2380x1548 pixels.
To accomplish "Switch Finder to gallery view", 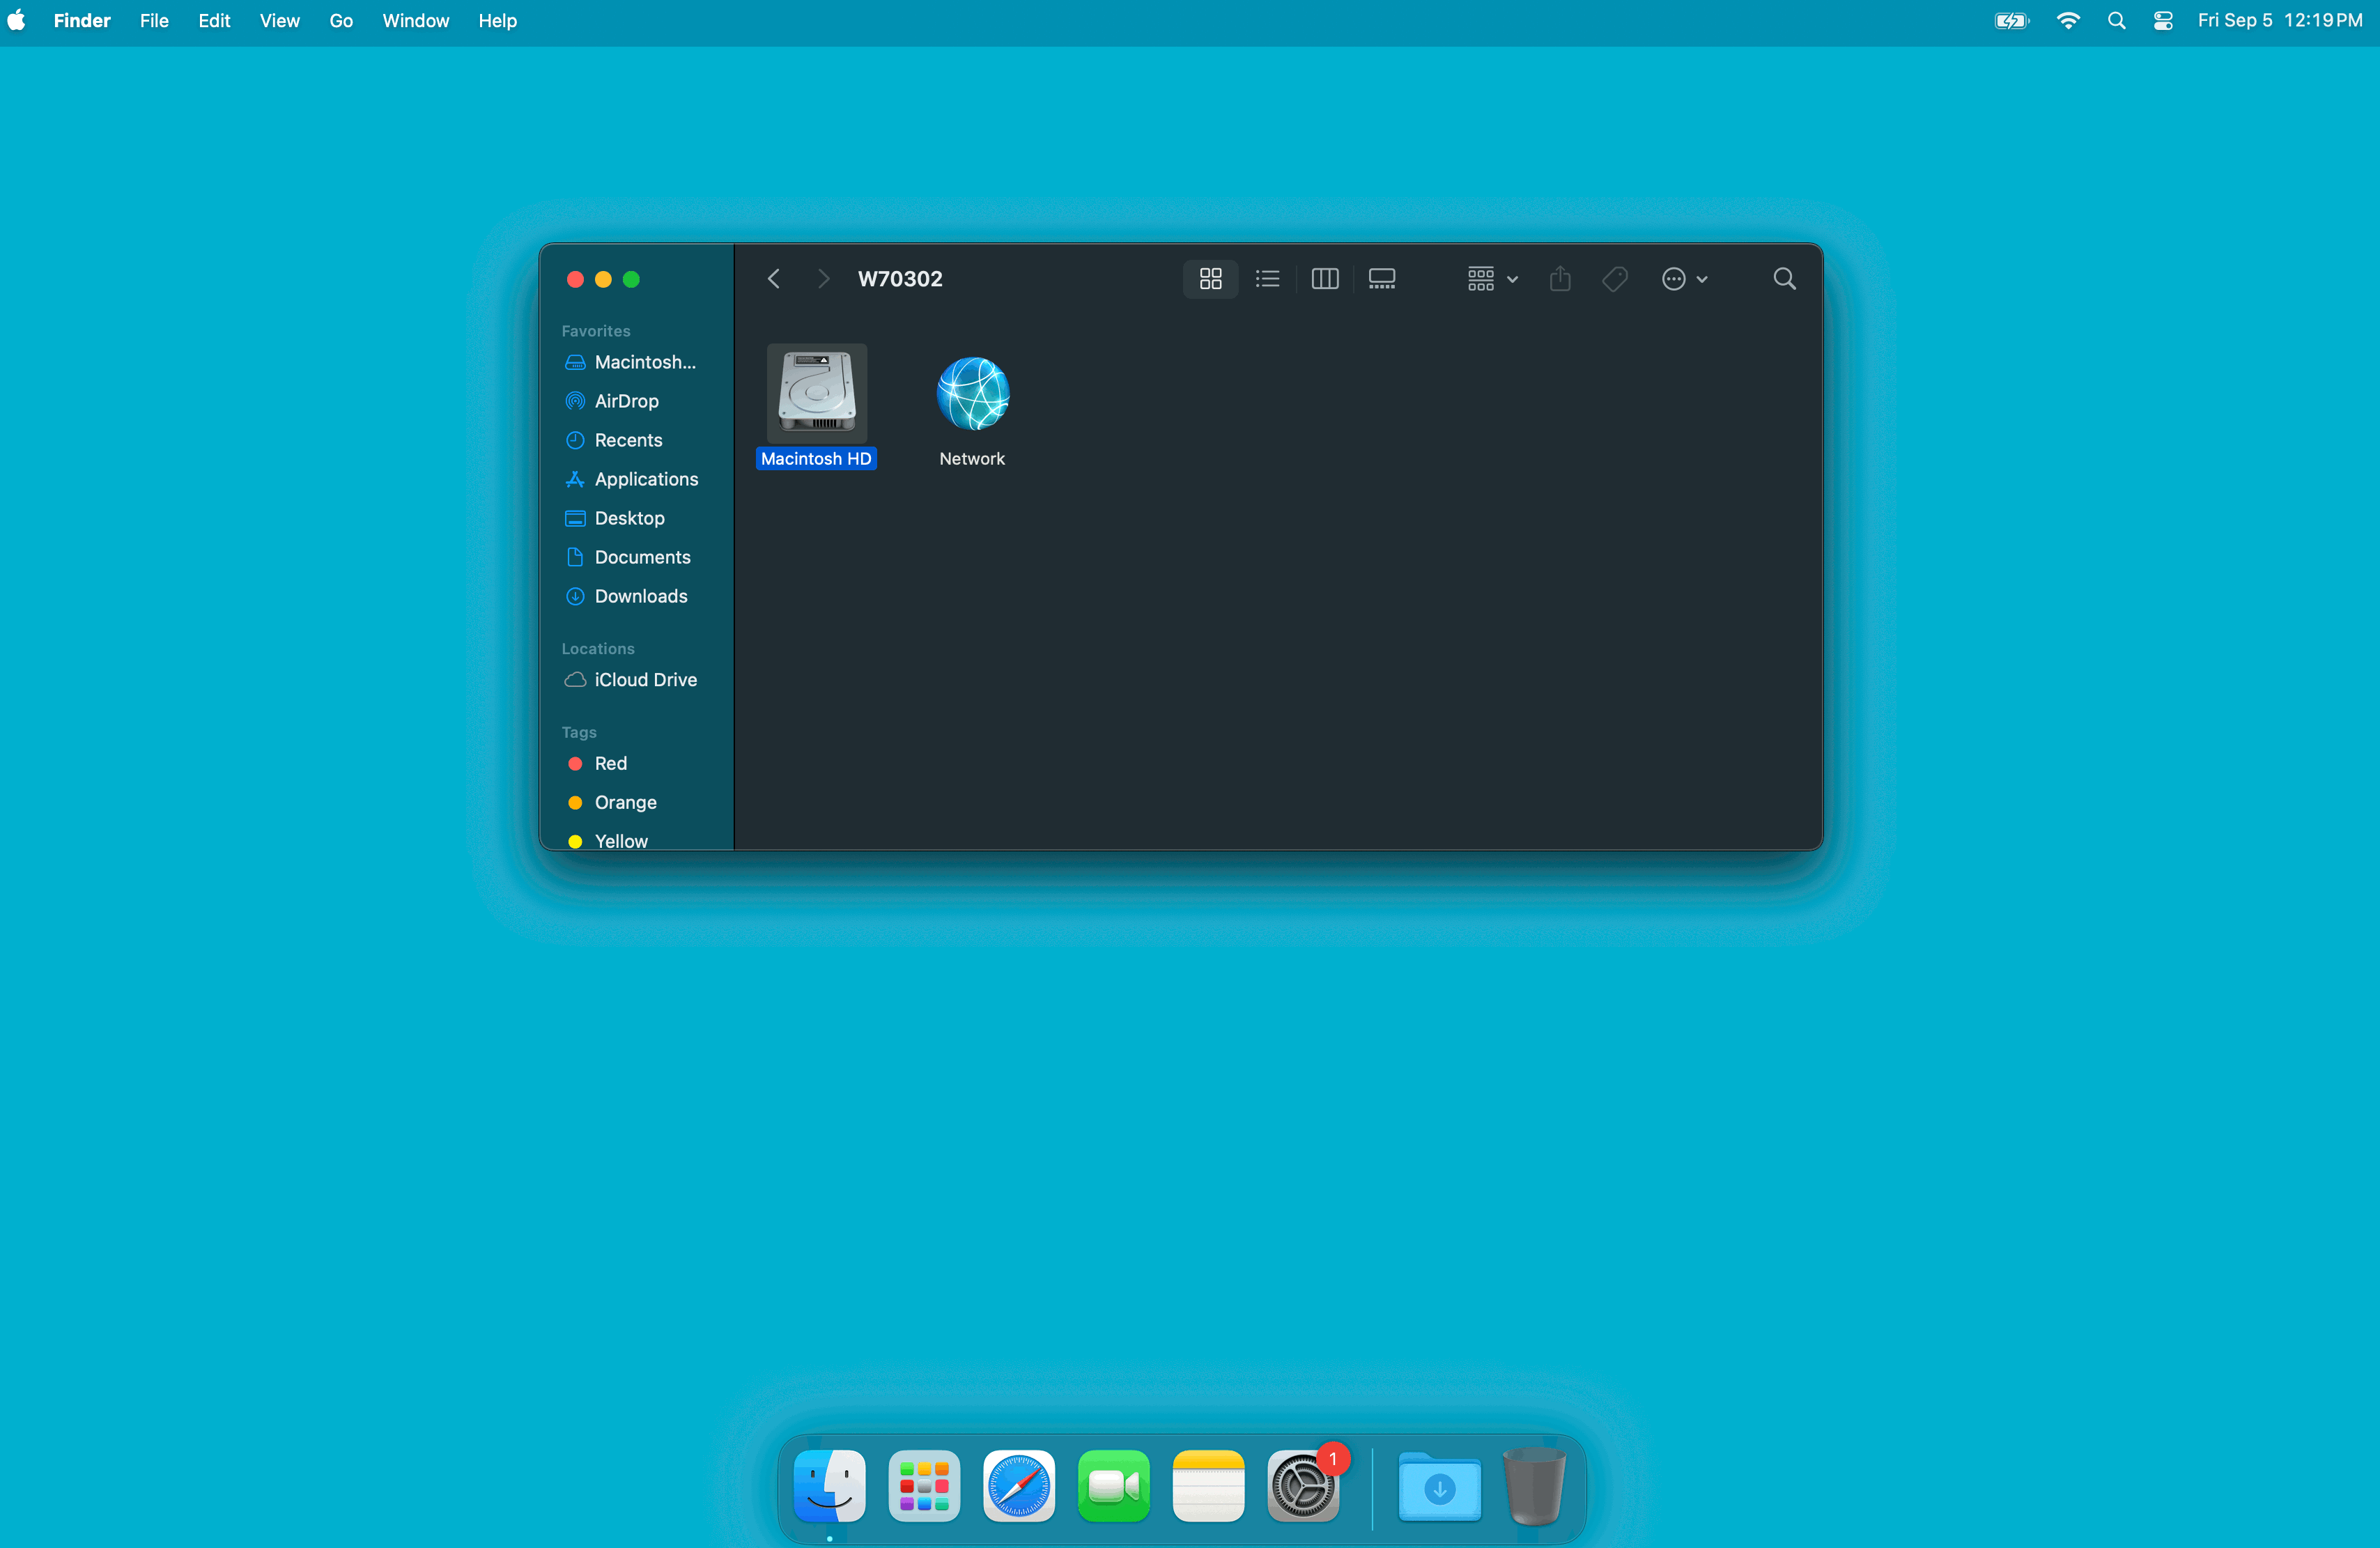I will (1381, 279).
